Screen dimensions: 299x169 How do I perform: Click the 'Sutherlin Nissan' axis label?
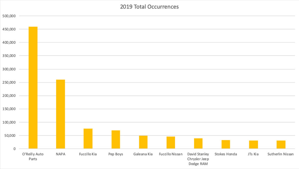pos(281,154)
